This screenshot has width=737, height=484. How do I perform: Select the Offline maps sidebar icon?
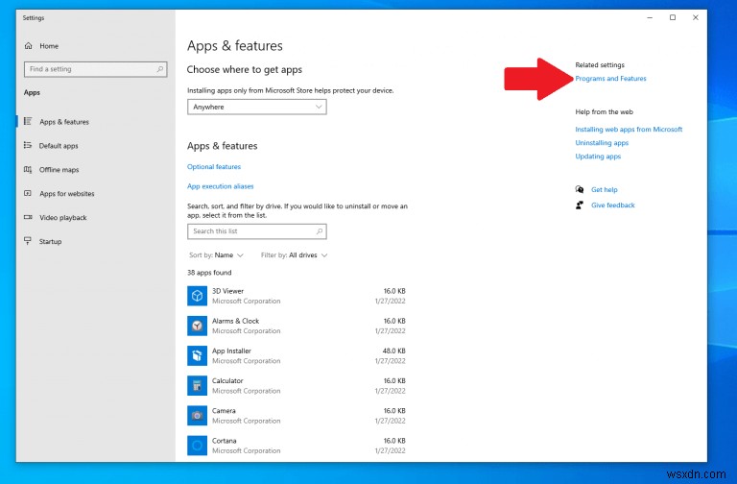28,169
